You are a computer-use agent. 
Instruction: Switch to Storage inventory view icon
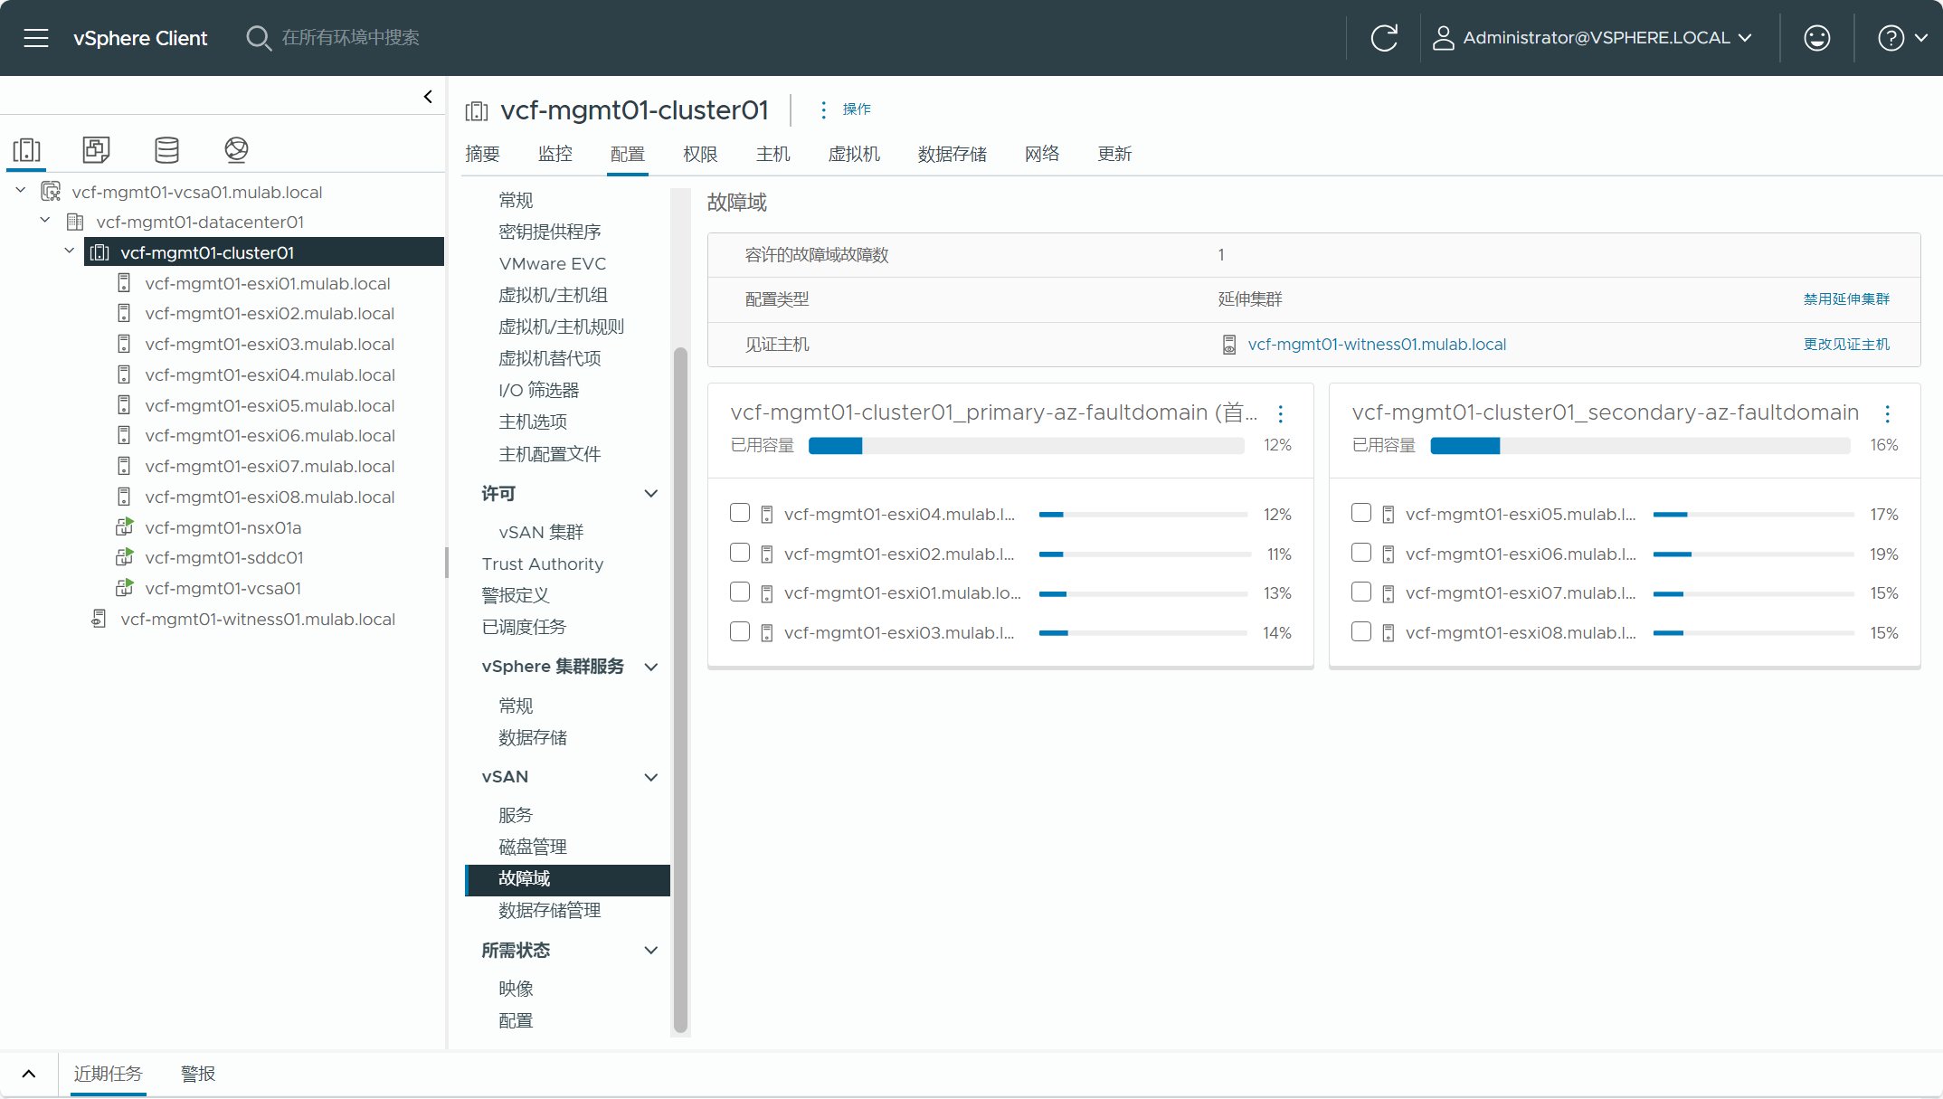[166, 149]
